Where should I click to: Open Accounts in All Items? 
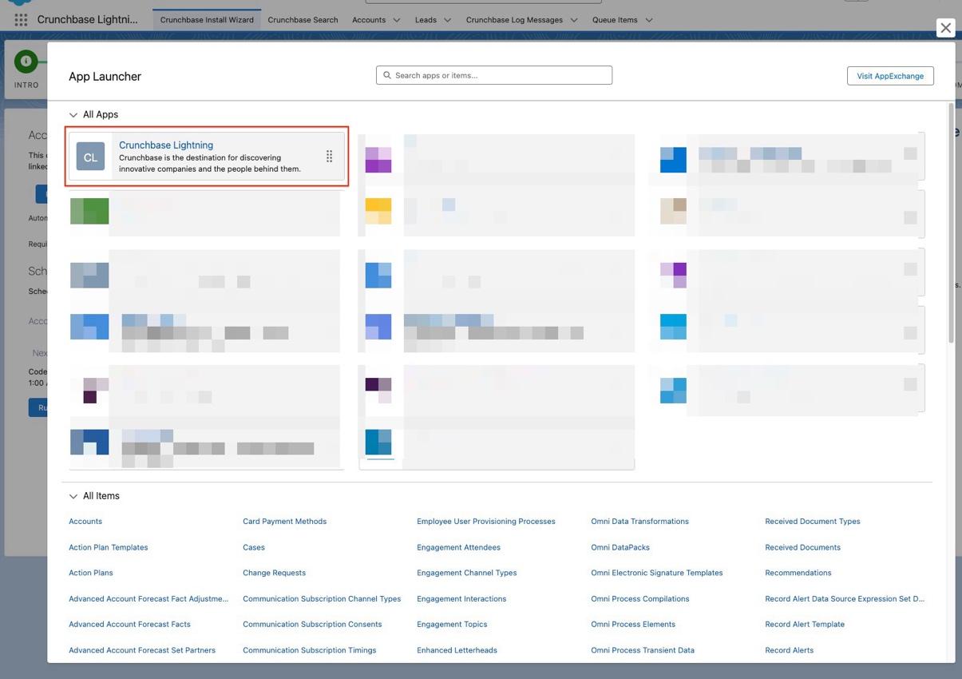point(85,522)
